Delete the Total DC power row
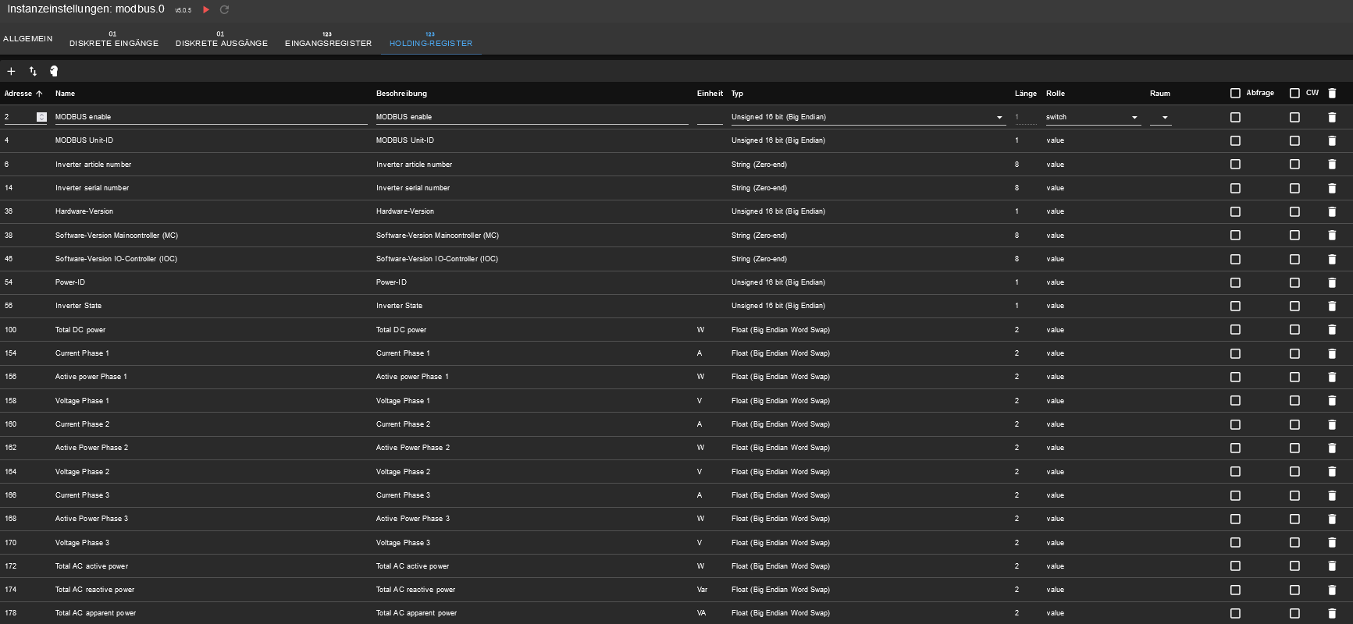Viewport: 1353px width, 624px height. point(1332,330)
